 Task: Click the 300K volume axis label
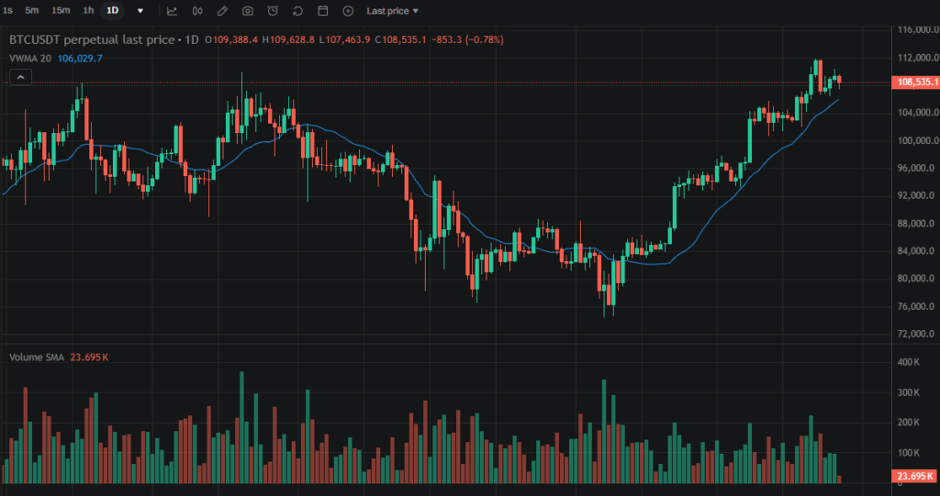(x=908, y=392)
